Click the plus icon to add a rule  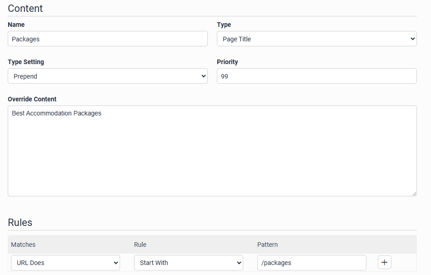click(x=384, y=262)
